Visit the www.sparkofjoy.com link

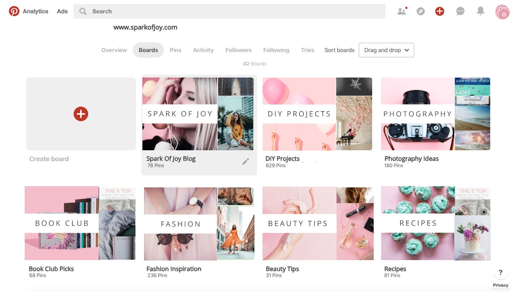pyautogui.click(x=145, y=27)
